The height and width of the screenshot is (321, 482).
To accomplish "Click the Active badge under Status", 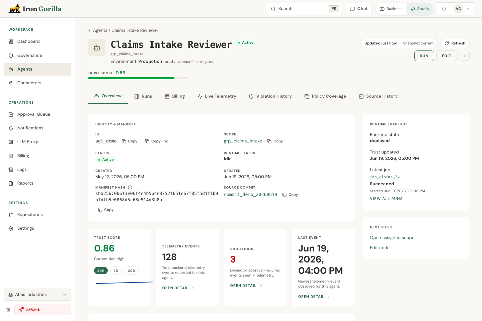I will pyautogui.click(x=106, y=160).
